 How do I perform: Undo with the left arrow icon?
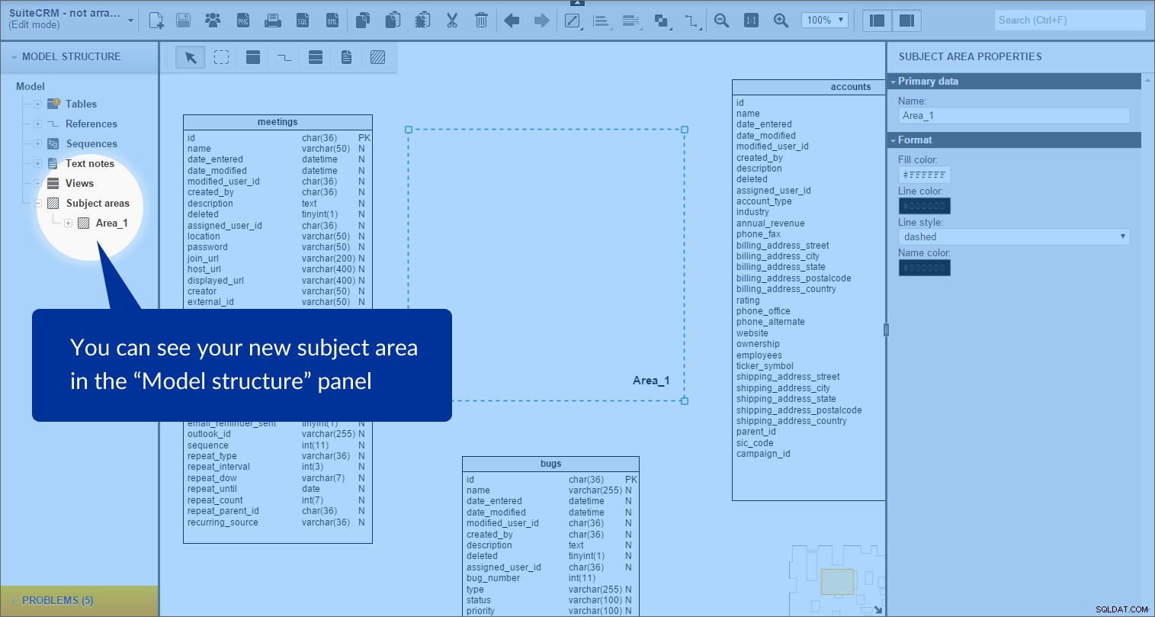click(512, 21)
